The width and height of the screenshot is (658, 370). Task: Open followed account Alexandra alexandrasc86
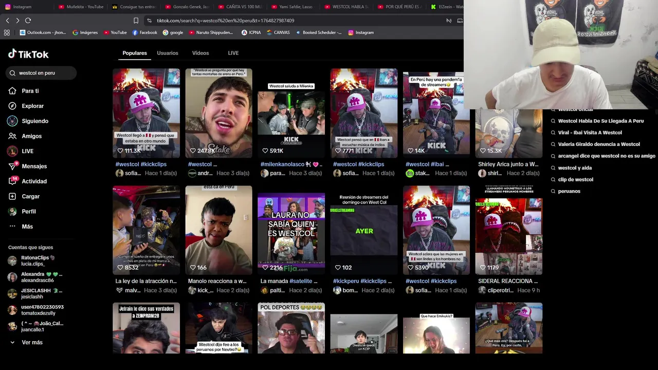36,277
